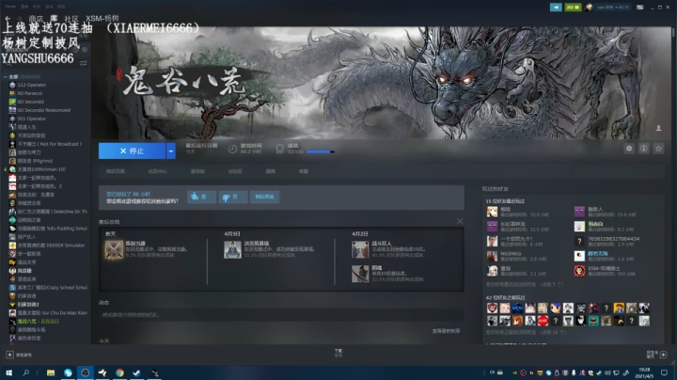Show all friends who played recently link
The height and width of the screenshot is (380, 677).
point(525,285)
